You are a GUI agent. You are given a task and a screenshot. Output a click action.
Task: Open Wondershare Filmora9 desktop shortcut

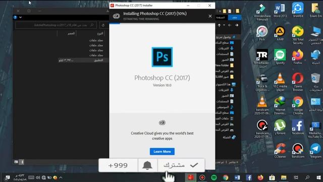(262, 12)
